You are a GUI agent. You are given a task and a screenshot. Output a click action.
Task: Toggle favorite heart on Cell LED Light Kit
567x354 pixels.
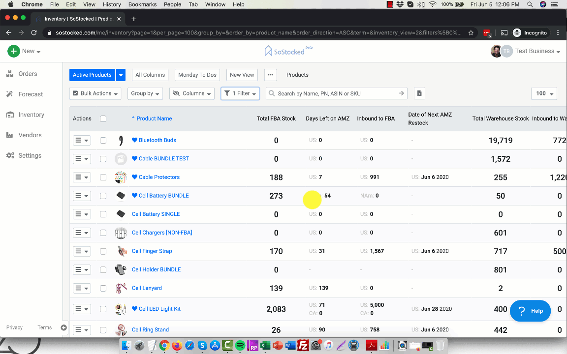[134, 309]
